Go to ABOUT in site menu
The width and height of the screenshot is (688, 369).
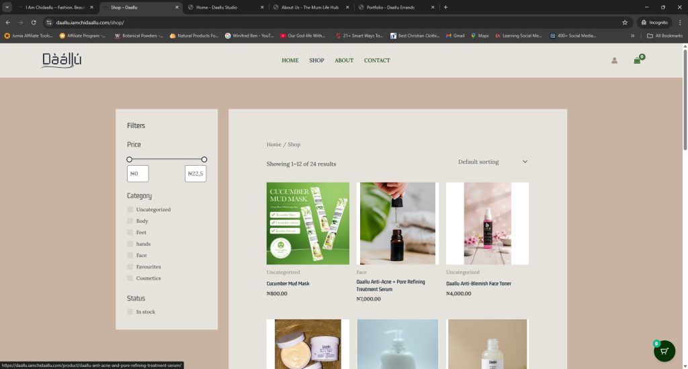(x=344, y=60)
